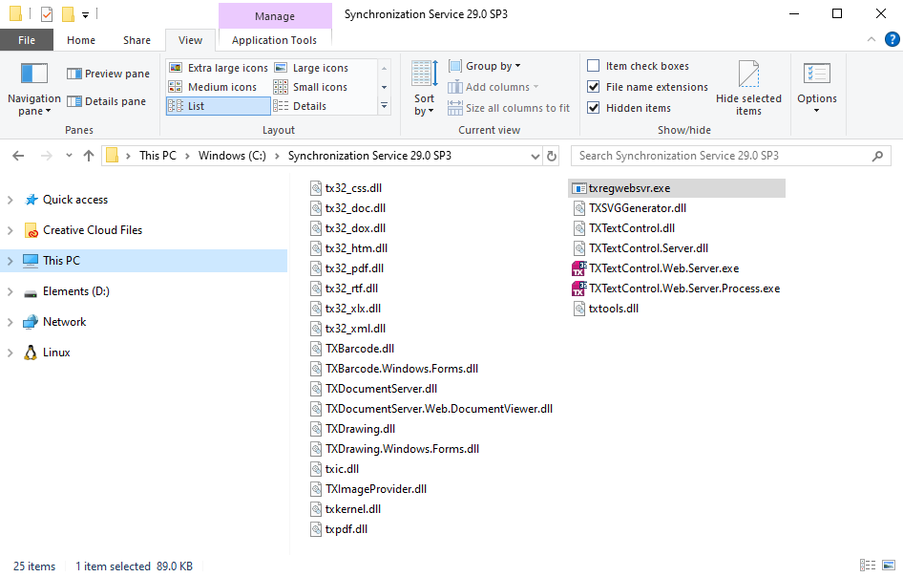Expand Creative Cloud Files tree node
The width and height of the screenshot is (903, 577).
pos(10,230)
